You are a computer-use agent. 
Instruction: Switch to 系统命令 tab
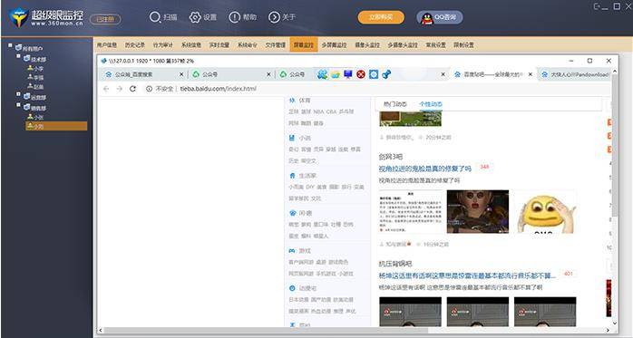click(x=247, y=44)
